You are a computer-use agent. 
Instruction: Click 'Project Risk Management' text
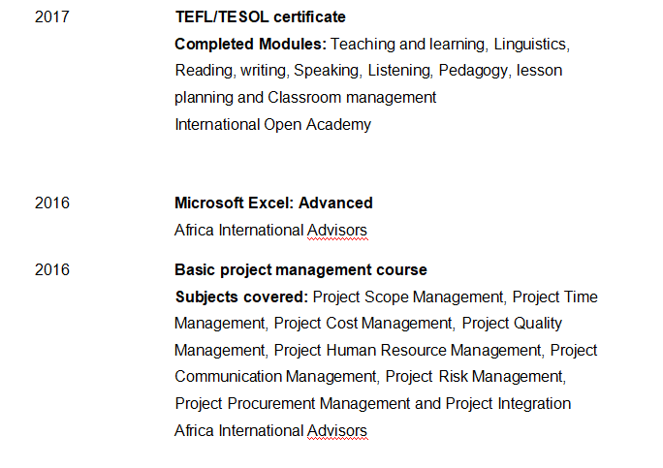point(475,377)
